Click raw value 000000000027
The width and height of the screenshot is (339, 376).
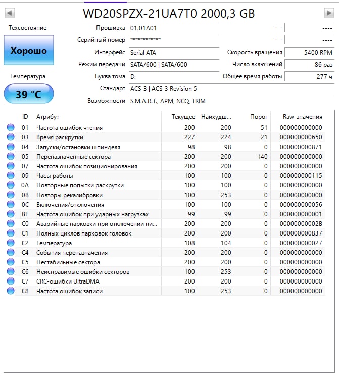[301, 243]
